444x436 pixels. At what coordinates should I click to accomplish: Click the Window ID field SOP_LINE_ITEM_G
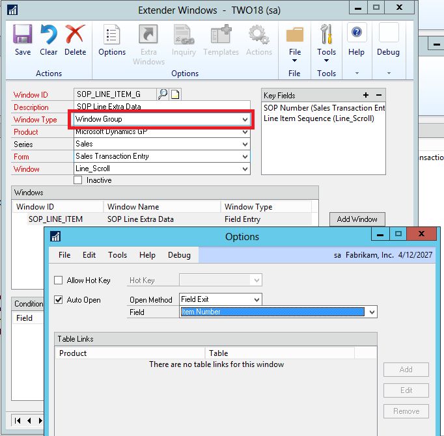[x=115, y=94]
